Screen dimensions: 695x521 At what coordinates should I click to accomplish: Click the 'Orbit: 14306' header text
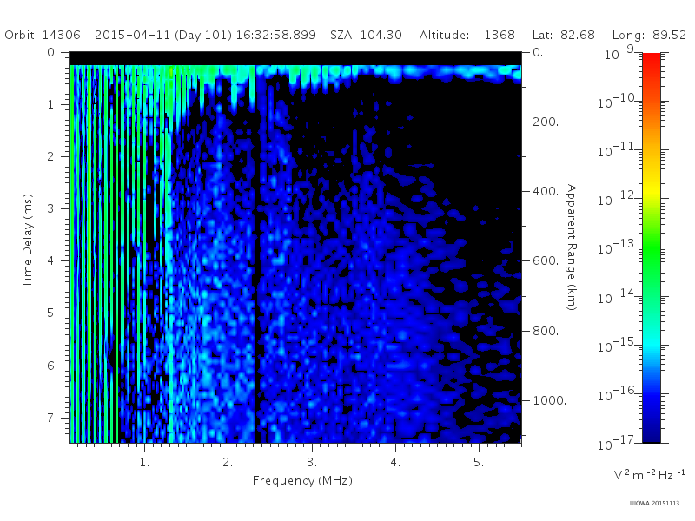click(x=43, y=35)
